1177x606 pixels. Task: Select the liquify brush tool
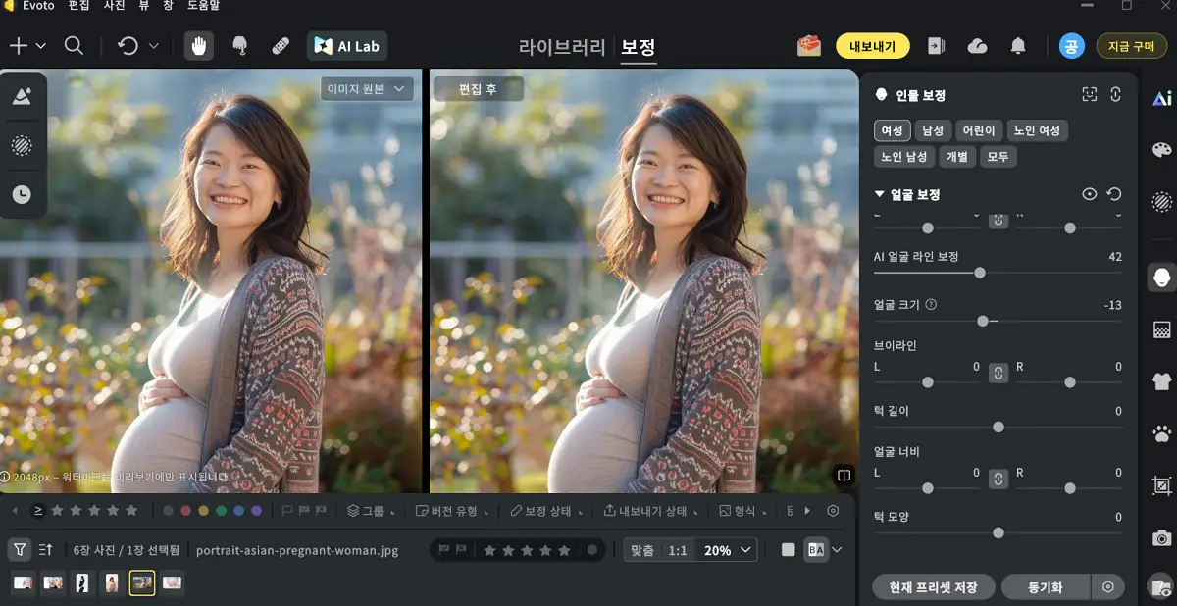coord(239,46)
